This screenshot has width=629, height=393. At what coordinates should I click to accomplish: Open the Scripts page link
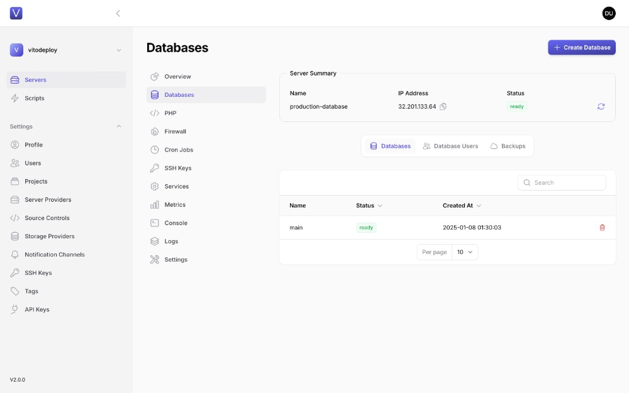pyautogui.click(x=66, y=98)
